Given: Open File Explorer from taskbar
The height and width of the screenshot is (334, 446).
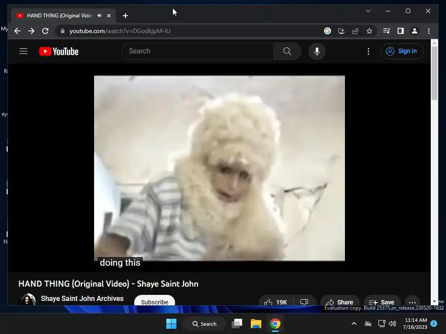Looking at the screenshot, I should (x=256, y=324).
